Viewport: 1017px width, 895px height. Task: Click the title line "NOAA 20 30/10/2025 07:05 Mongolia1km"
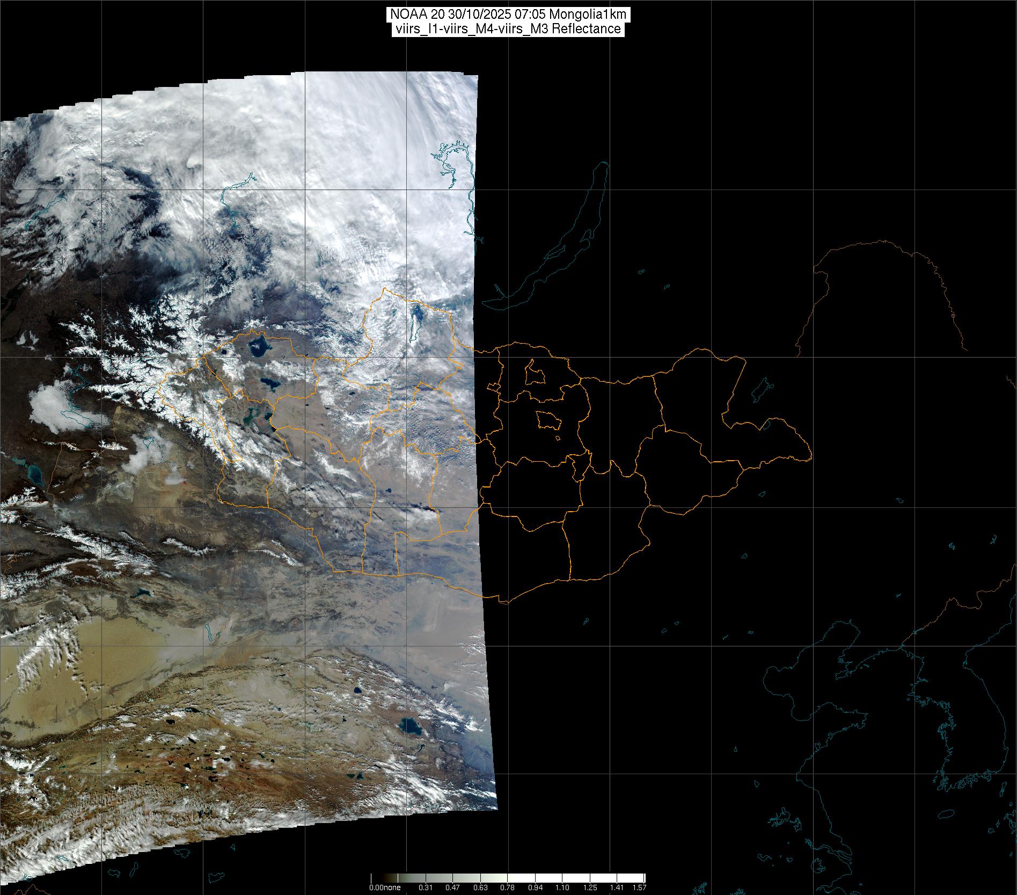click(508, 14)
